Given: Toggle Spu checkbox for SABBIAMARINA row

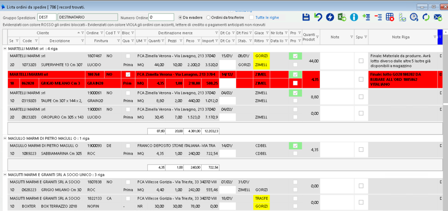Looking at the screenshot, I should point(361,149).
